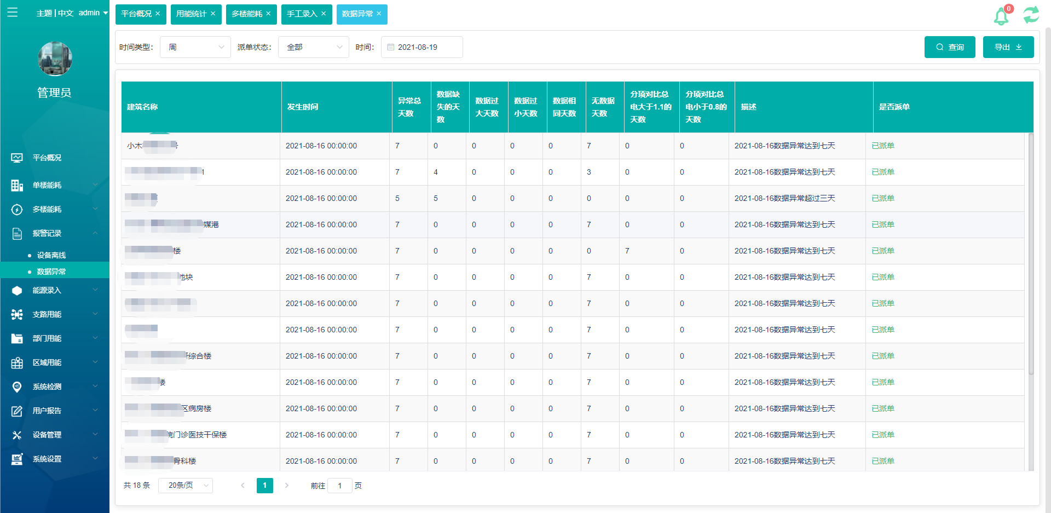Open the notification bell alerts
This screenshot has width=1051, height=513.
[x=1001, y=16]
